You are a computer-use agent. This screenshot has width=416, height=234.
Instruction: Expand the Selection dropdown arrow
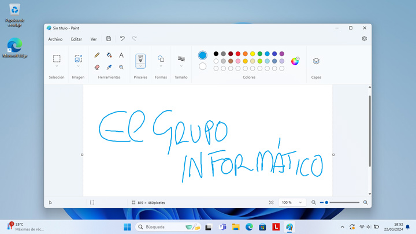pos(57,66)
